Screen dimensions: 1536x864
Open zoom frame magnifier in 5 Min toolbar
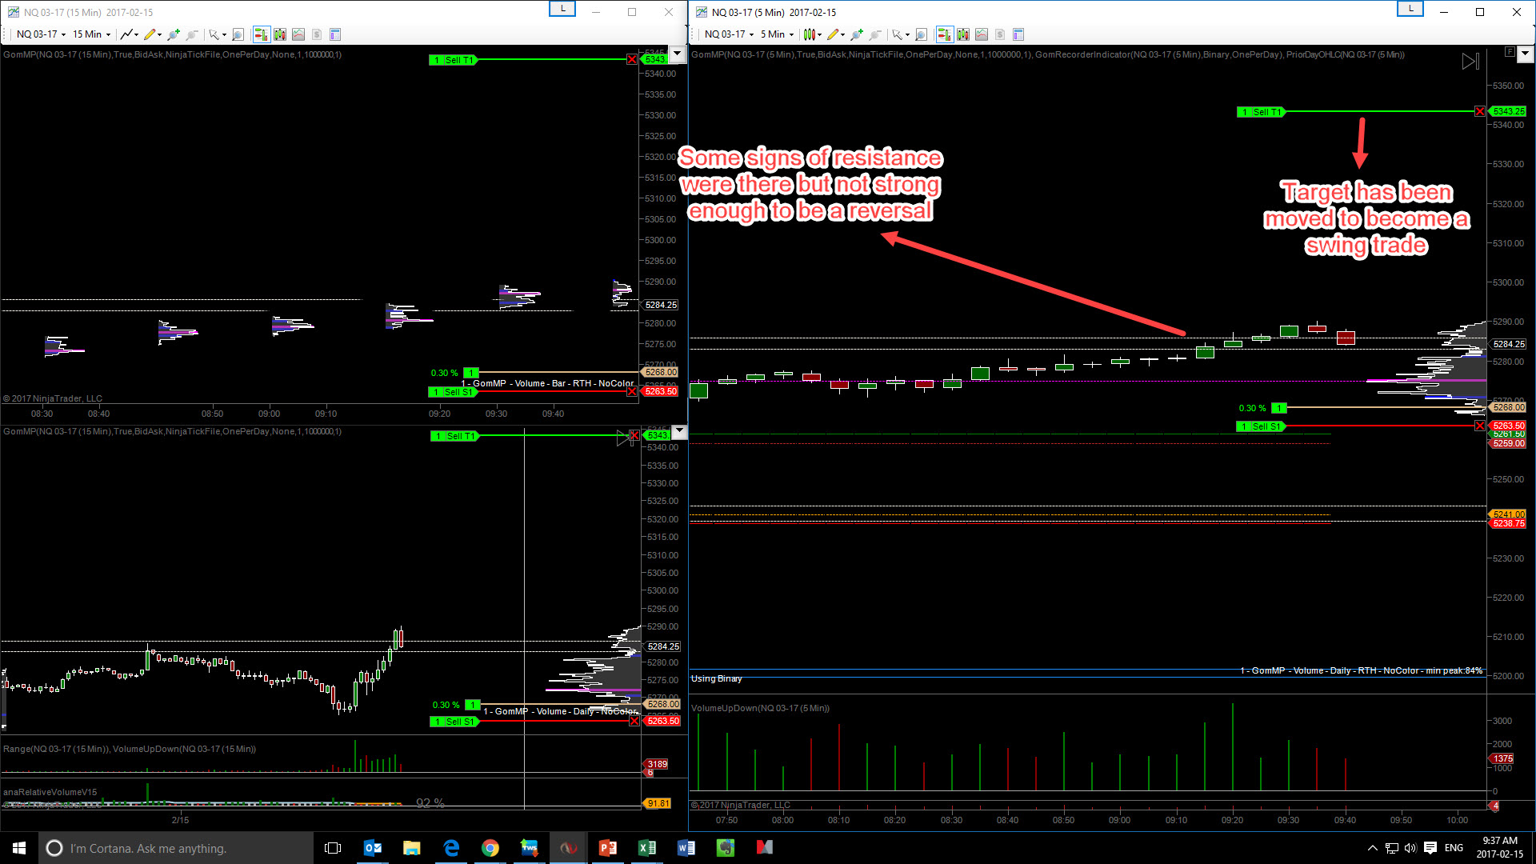921,34
